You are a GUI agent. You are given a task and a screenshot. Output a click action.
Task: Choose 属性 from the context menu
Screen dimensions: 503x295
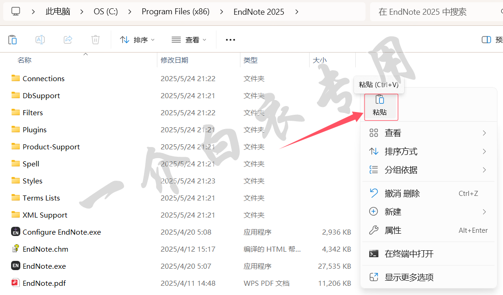coord(393,230)
